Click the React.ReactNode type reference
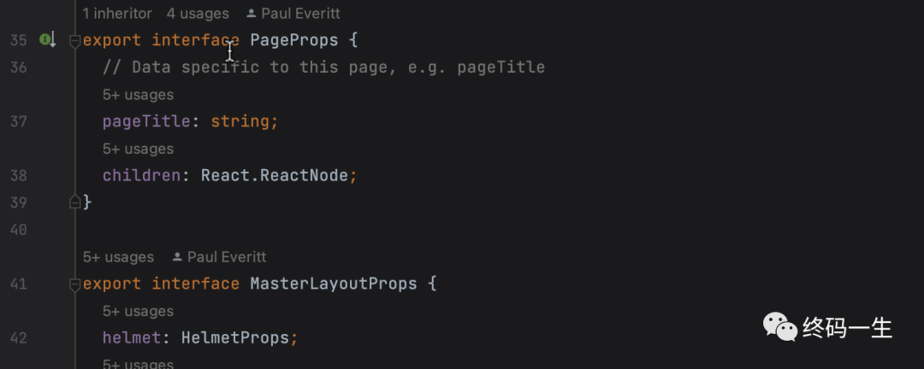 (275, 176)
